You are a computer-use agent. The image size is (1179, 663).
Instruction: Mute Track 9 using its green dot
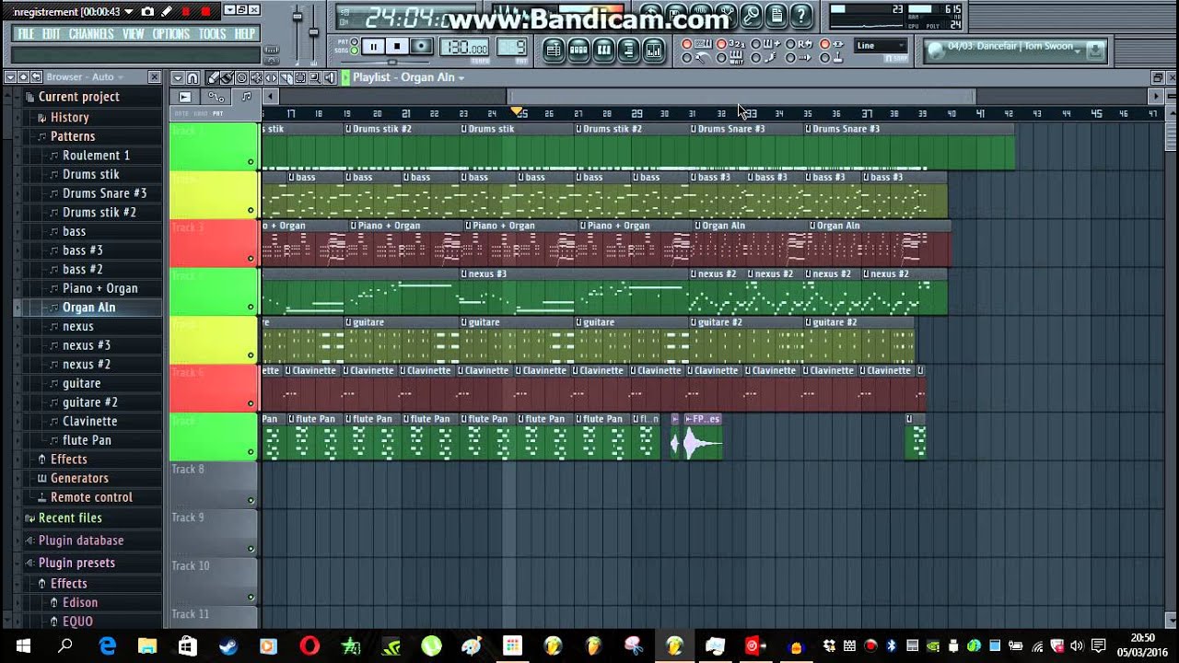[251, 549]
